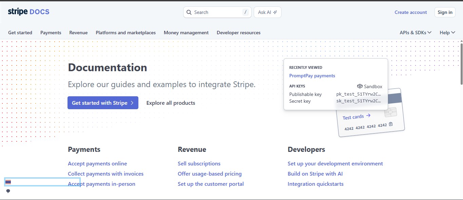This screenshot has width=463, height=200.
Task: Open Sell subscriptions link
Action: point(199,163)
